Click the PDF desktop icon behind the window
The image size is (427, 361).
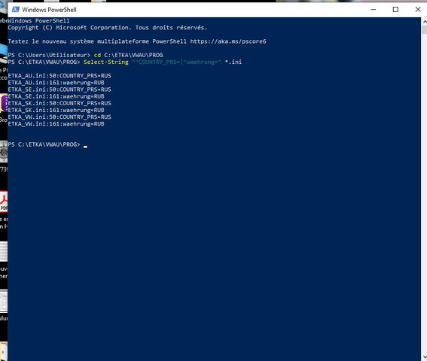(x=4, y=202)
